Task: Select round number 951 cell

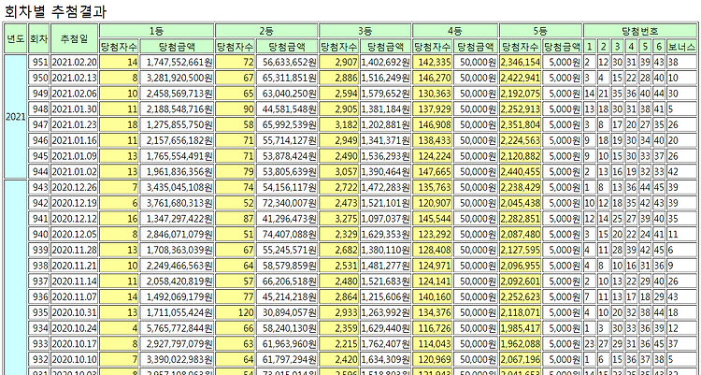Action: tap(39, 63)
